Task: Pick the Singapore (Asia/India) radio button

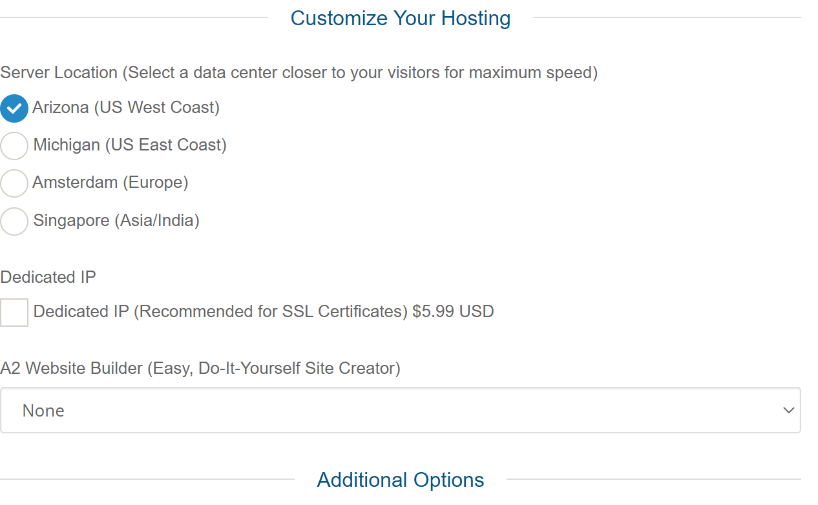Action: [14, 222]
